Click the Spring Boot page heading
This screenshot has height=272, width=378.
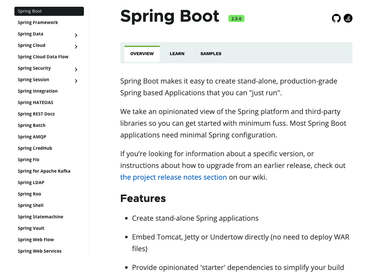pyautogui.click(x=170, y=16)
